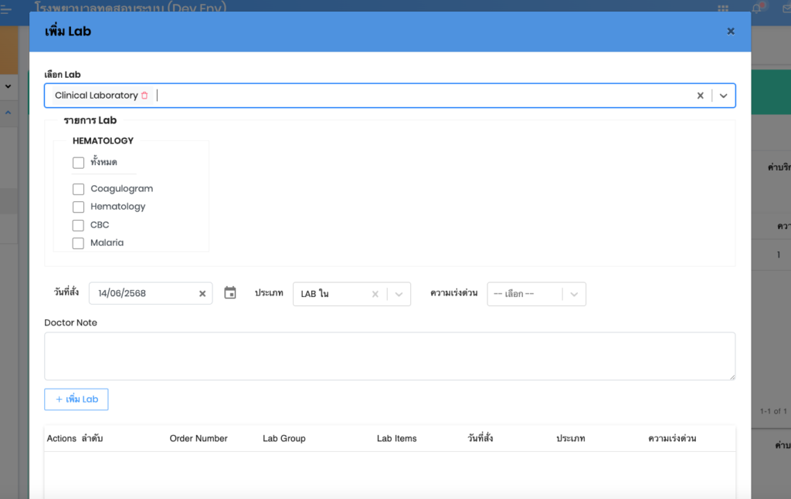791x499 pixels.
Task: Clear the 'LAB ใน' type selection
Action: (375, 294)
